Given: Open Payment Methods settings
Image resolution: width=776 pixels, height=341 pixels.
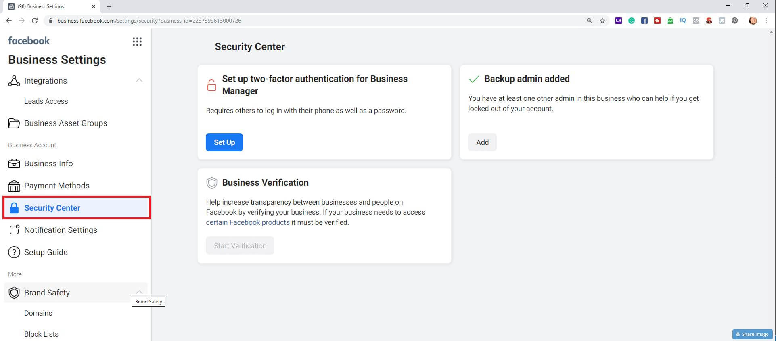Looking at the screenshot, I should coord(56,186).
